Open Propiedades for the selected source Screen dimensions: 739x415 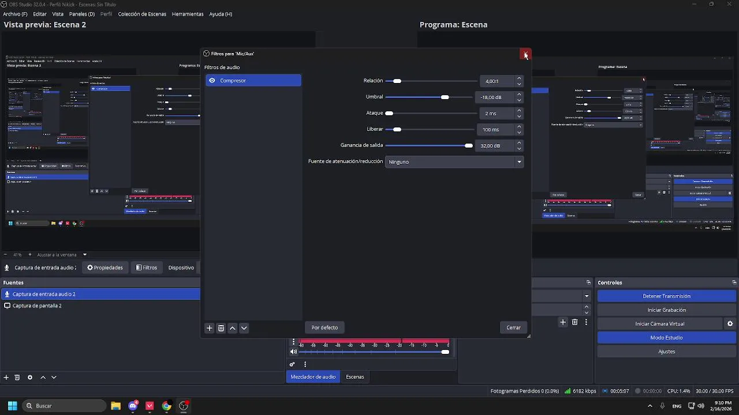[x=105, y=268]
